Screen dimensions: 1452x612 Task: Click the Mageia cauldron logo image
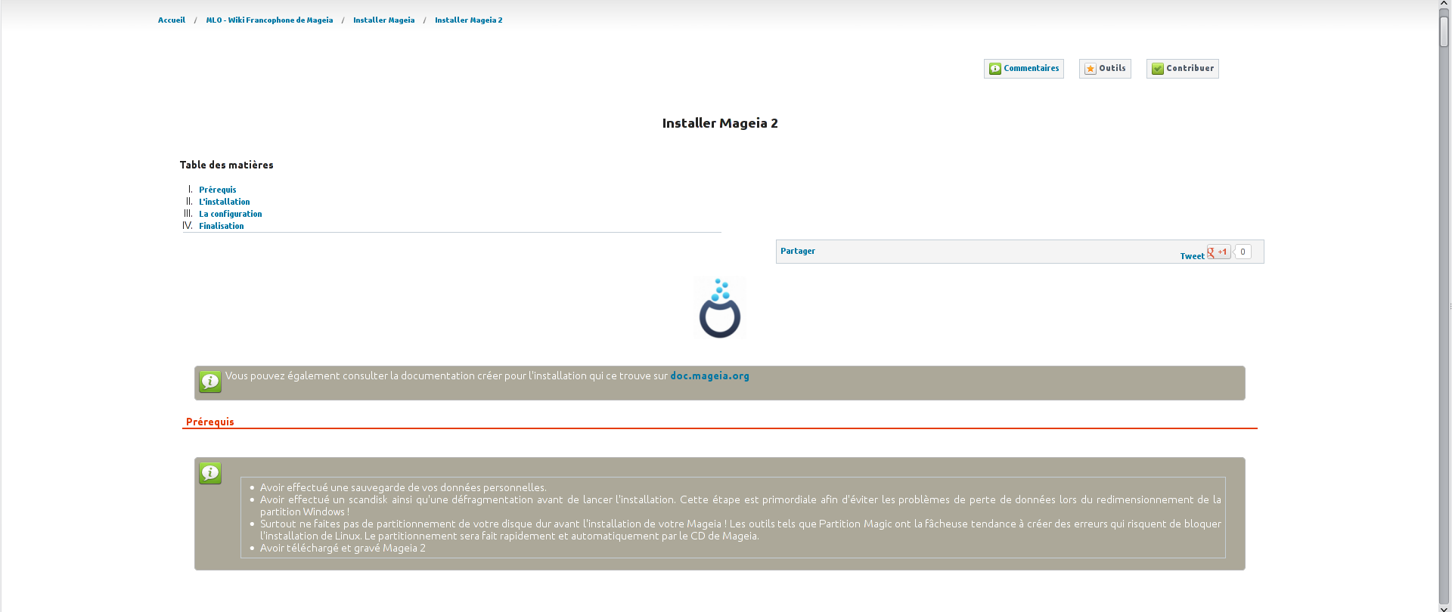719,308
